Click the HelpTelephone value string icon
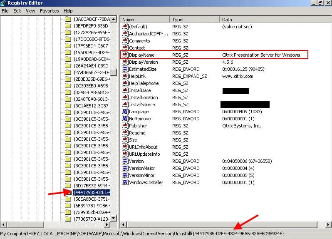Screen dimensions: 332x239 (x=125, y=83)
